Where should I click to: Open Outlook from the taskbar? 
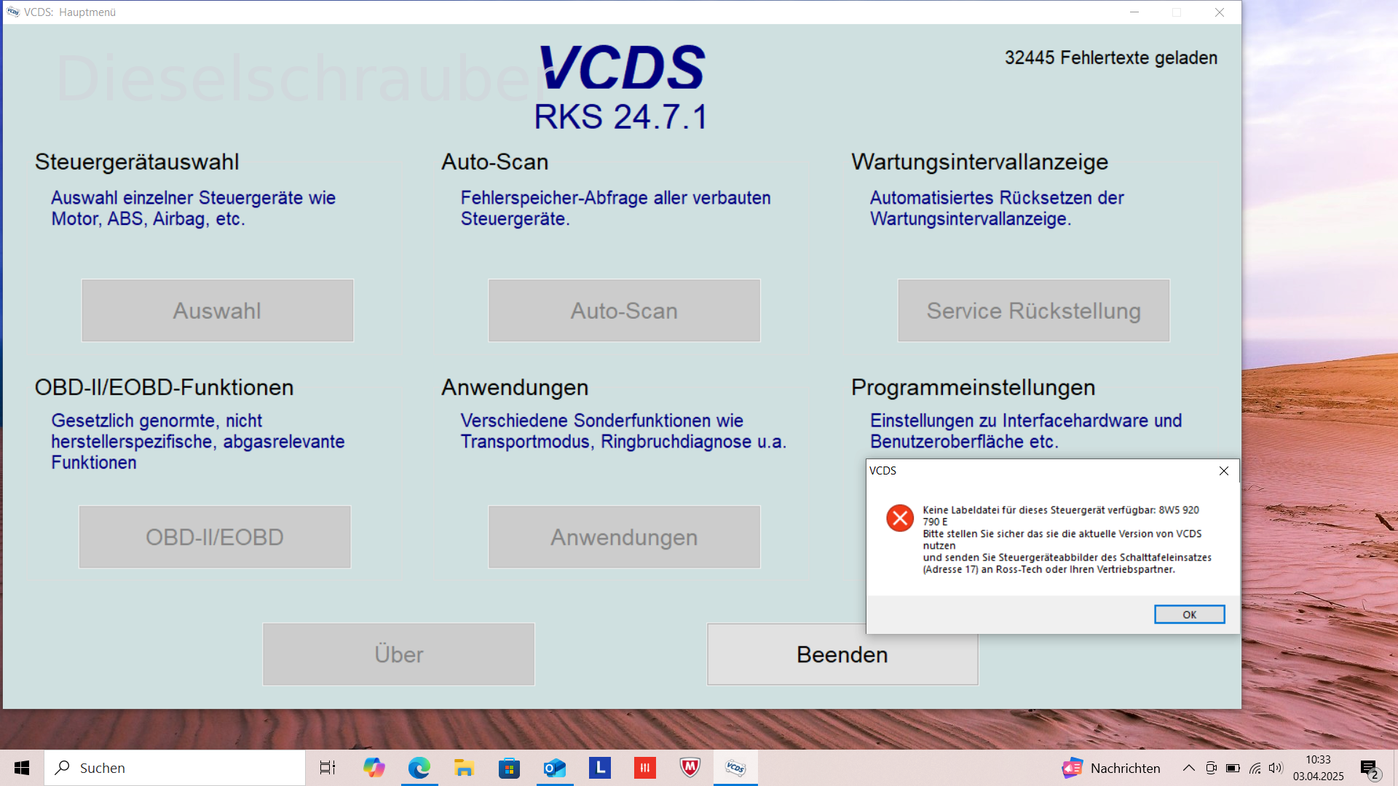[555, 768]
